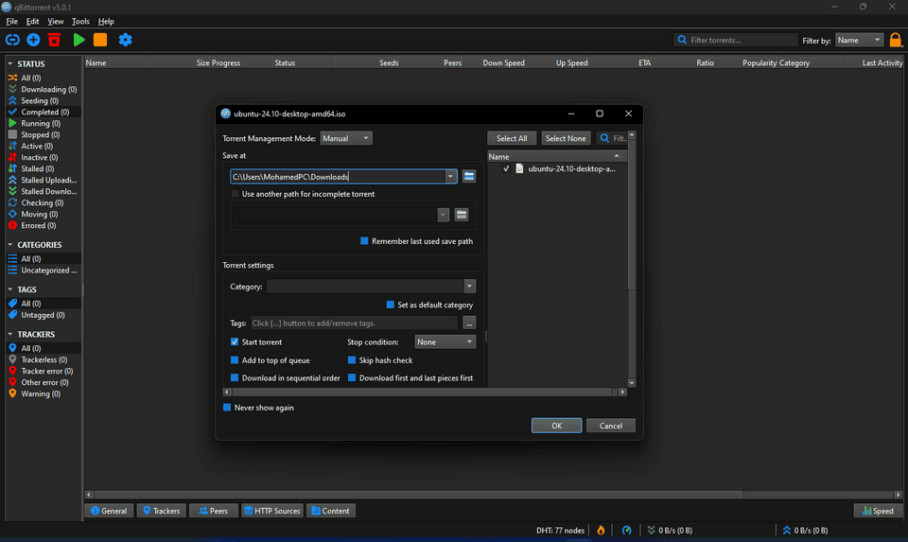Click the tags ellipsis button
The image size is (908, 542).
469,323
